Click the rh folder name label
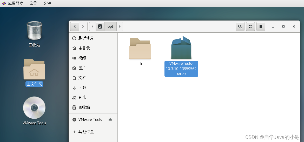 click(140, 64)
